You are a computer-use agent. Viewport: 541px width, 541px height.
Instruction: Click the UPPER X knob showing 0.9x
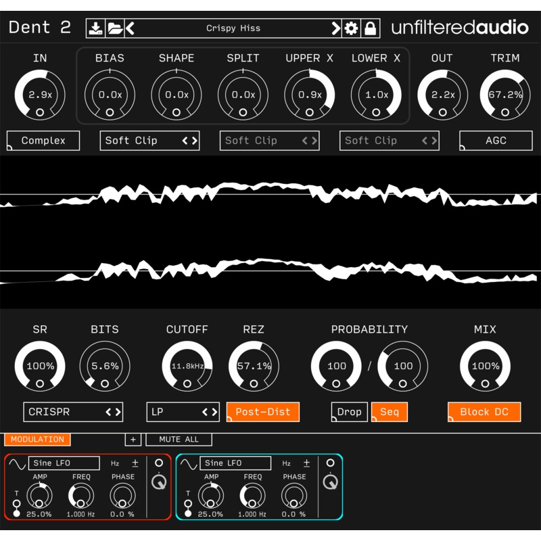[x=310, y=95]
